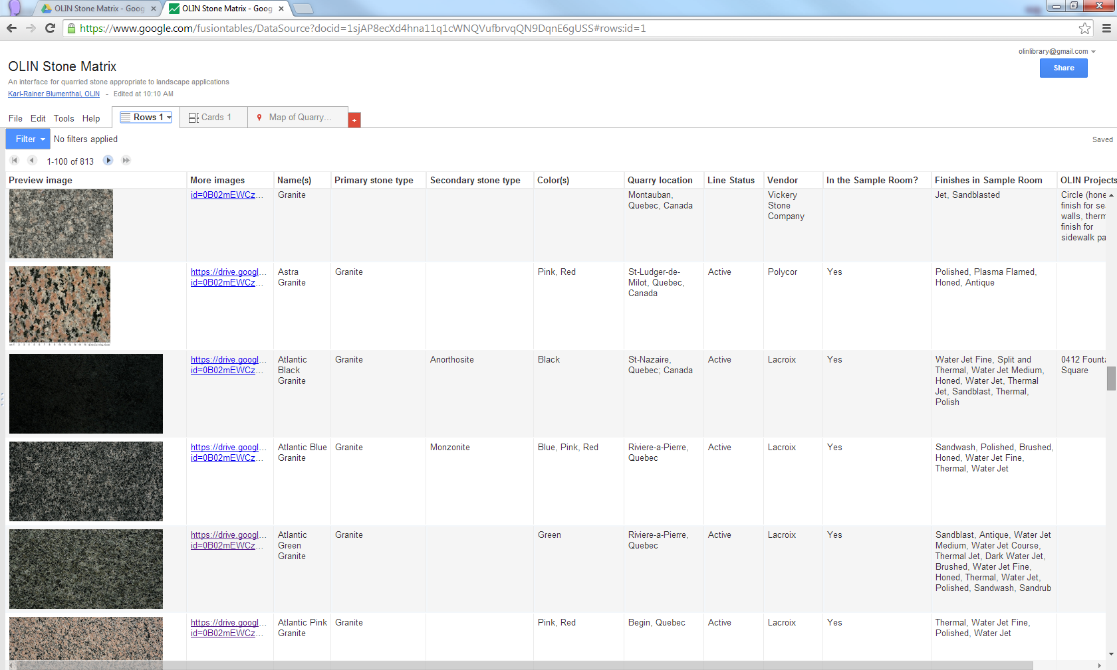Screen dimensions: 1117x670
Task: Close the active OLIN Stone Matrix browser tab
Action: (281, 9)
